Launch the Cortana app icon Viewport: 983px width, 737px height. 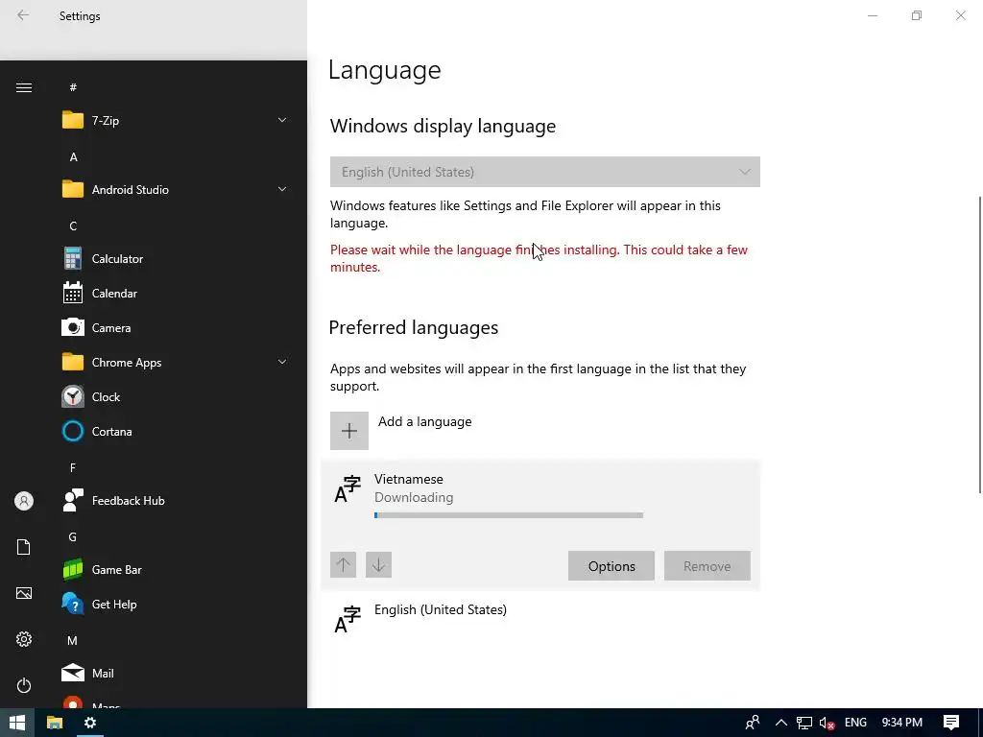73,431
